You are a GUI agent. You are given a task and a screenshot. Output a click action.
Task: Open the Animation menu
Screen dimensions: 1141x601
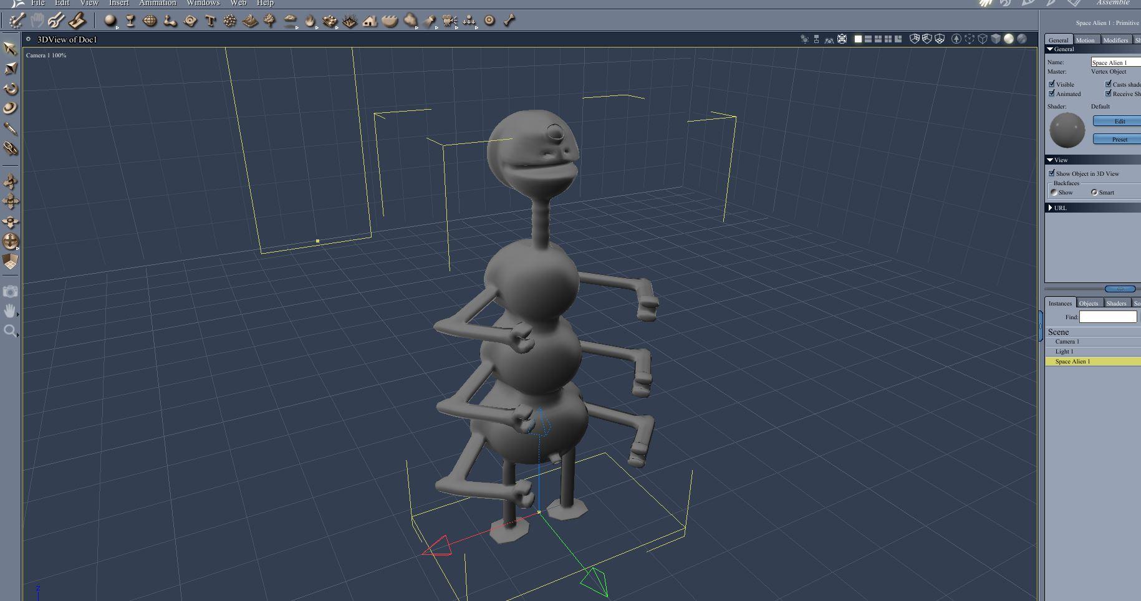(x=157, y=3)
